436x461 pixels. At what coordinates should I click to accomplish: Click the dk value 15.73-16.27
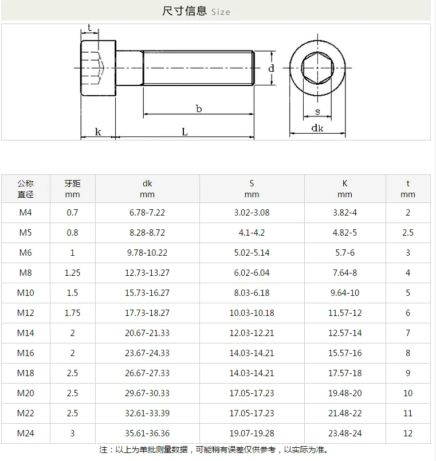coord(147,293)
